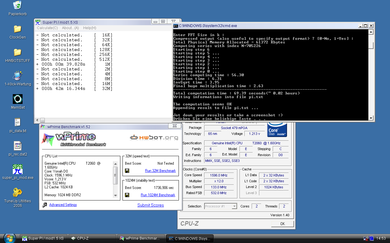Open the Calculate(C) menu in Super PI
Screen dimensions: 390x243
[47, 28]
